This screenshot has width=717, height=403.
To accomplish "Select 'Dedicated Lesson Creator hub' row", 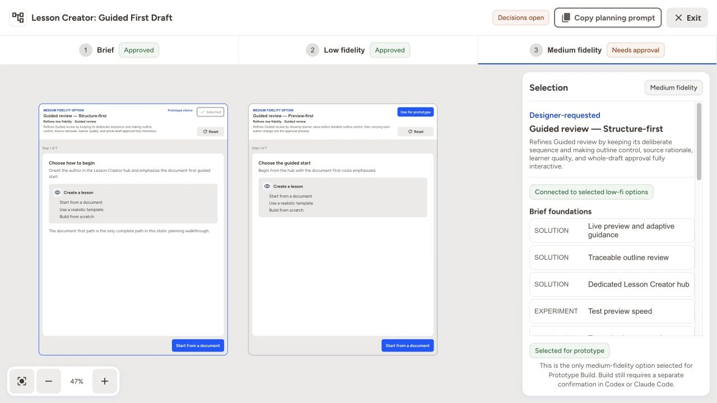I will [x=612, y=284].
